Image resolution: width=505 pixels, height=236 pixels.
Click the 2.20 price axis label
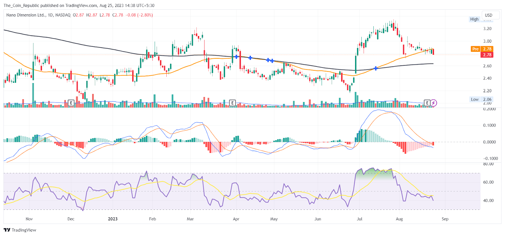pos(487,91)
